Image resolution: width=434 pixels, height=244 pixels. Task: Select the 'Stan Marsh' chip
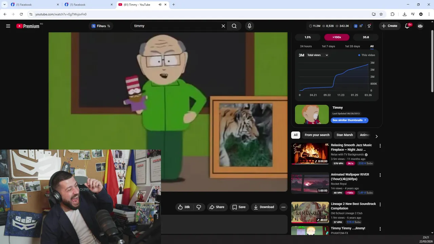coord(344,135)
